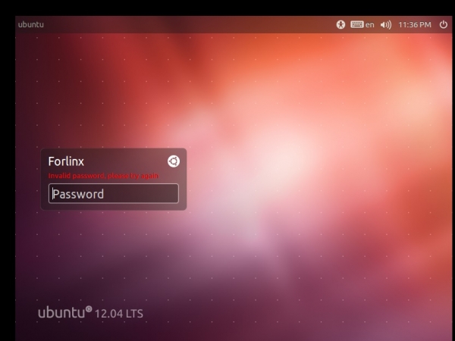The height and width of the screenshot is (341, 455).
Task: Click the 'PM' part of the clock
Action: pos(425,24)
